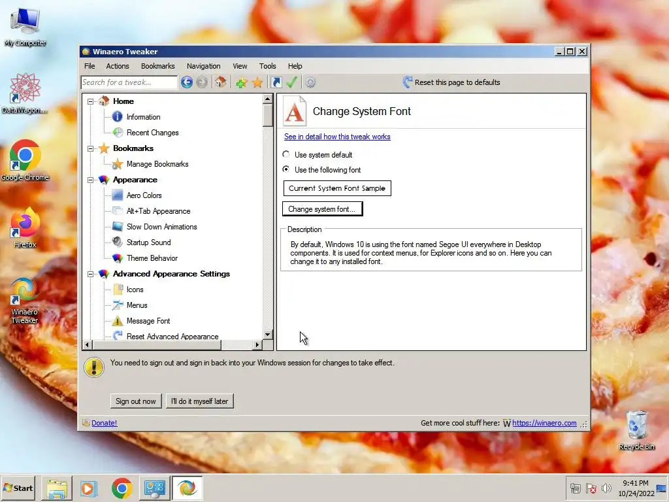Click the Reset Advanced Appearance icon
This screenshot has width=669, height=502.
click(x=118, y=336)
